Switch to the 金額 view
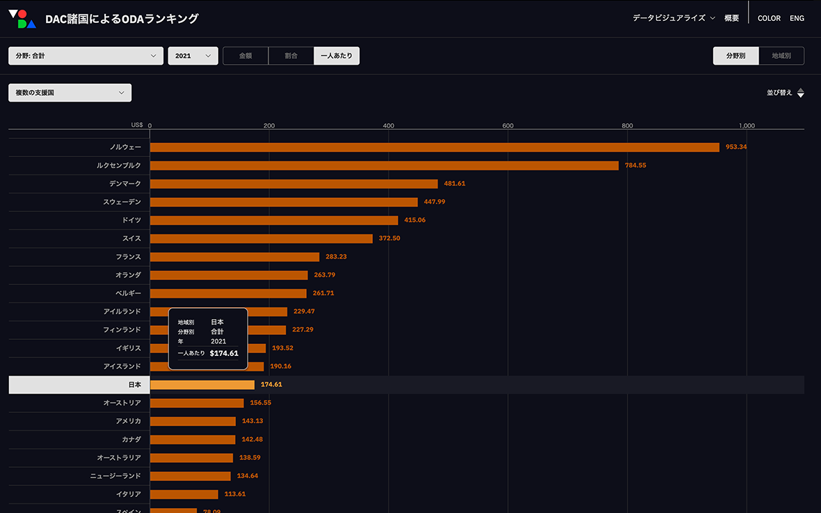Screen dimensions: 821x513 coord(246,56)
